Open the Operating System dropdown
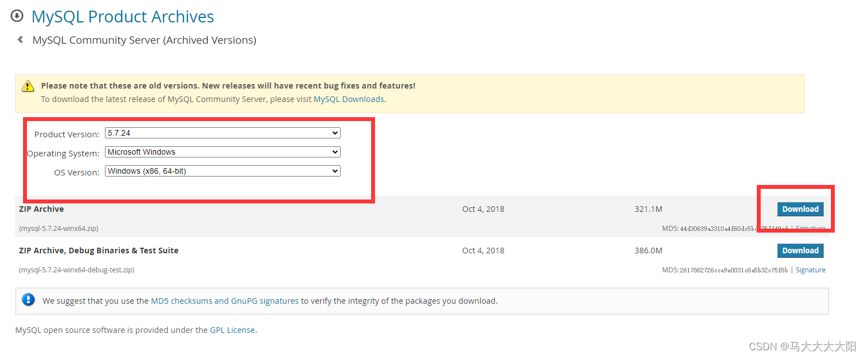This screenshot has width=864, height=357. [x=223, y=152]
